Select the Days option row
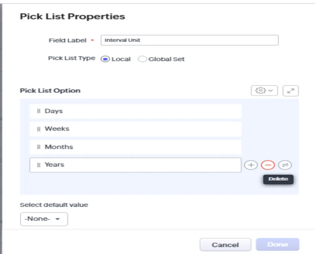Screen dimensions: 315x254 135,111
